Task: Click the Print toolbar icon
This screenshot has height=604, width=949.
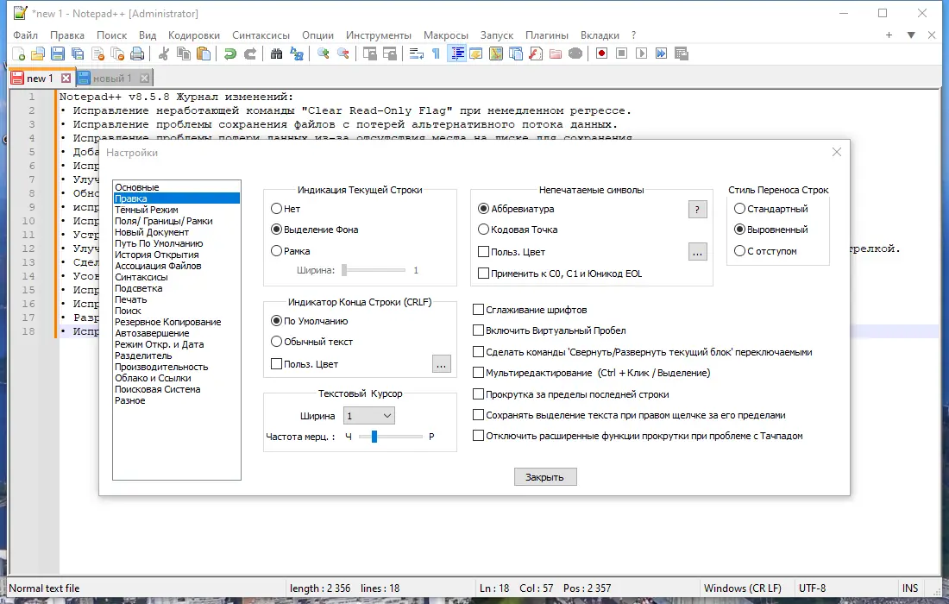Action: [138, 53]
